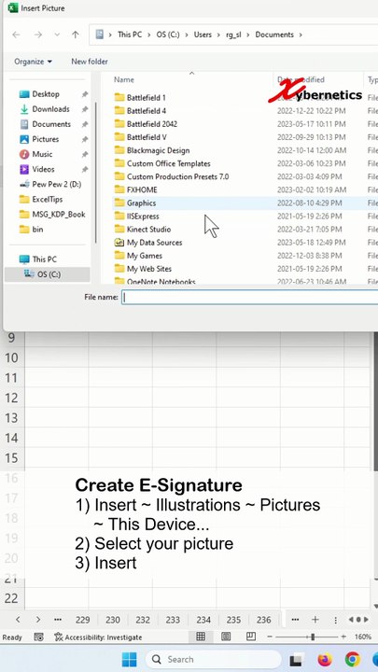378x672 pixels.
Task: Select the Custom Office Templates folder
Action: click(168, 163)
